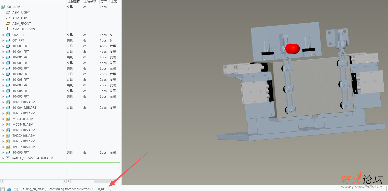
Task: Click the 2pcs QTY cell of 10-004.PRT
Action: 103,91
